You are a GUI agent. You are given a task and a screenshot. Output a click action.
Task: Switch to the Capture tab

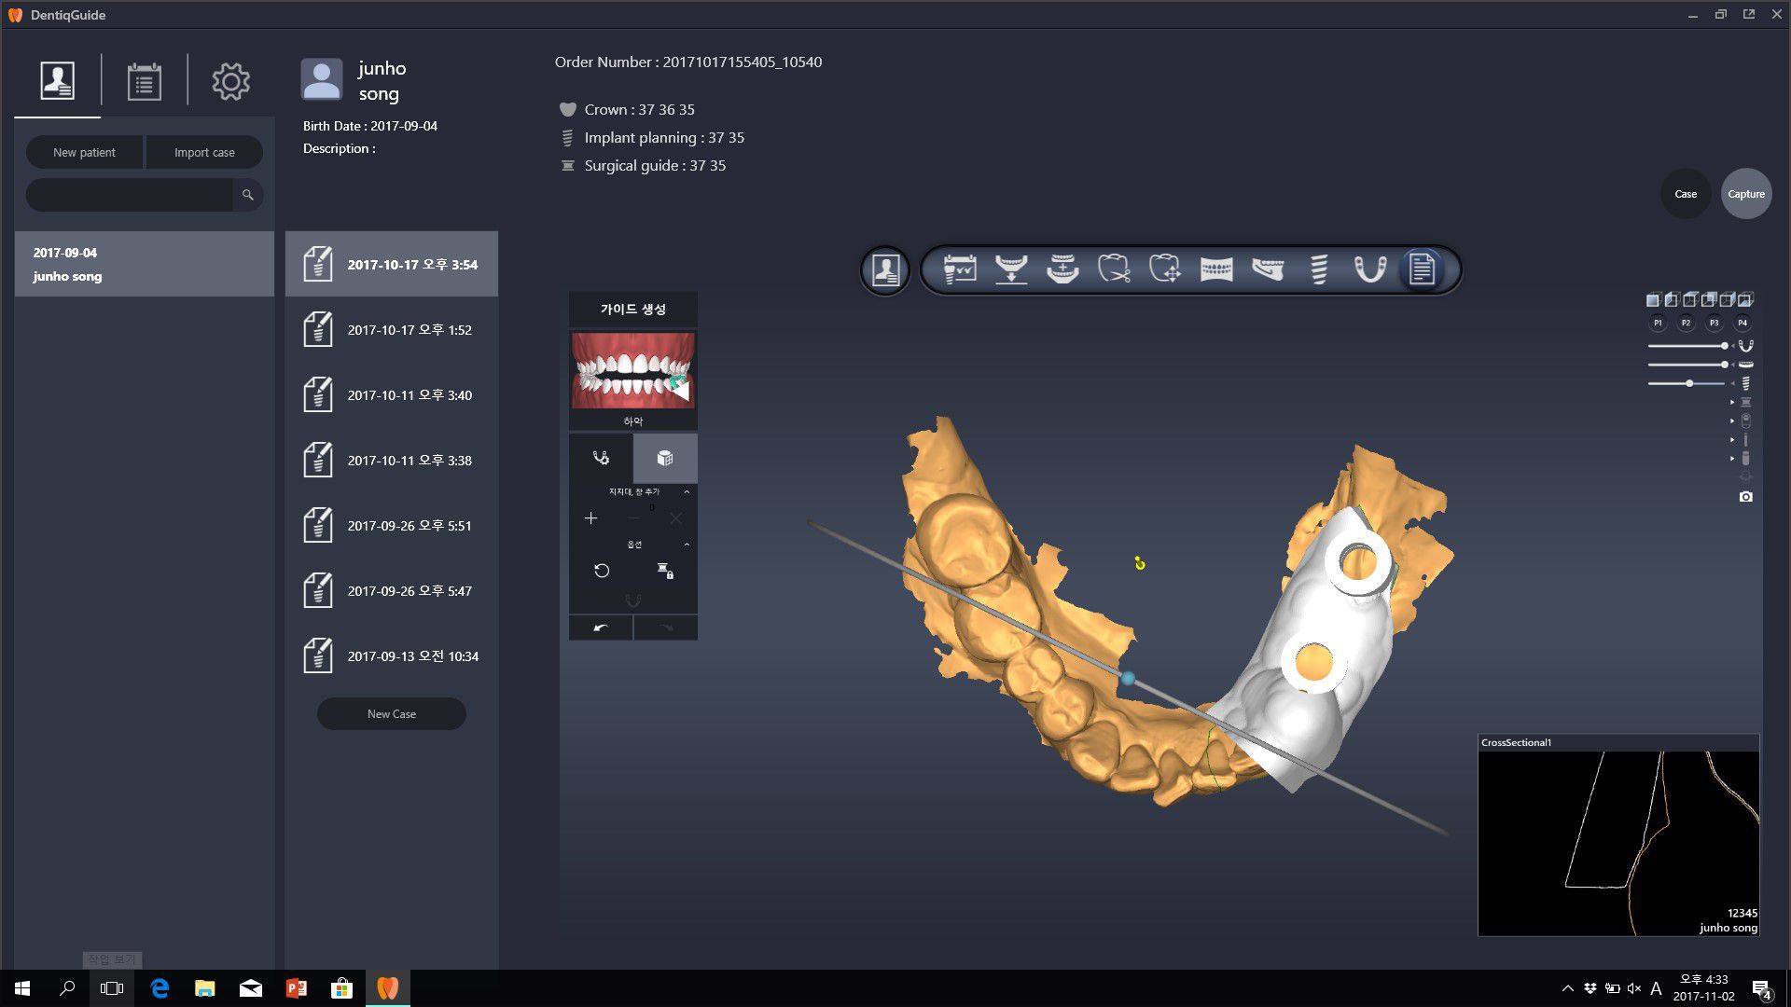[x=1745, y=194]
